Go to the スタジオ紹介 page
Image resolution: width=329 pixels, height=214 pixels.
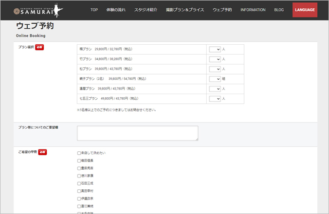click(x=145, y=10)
